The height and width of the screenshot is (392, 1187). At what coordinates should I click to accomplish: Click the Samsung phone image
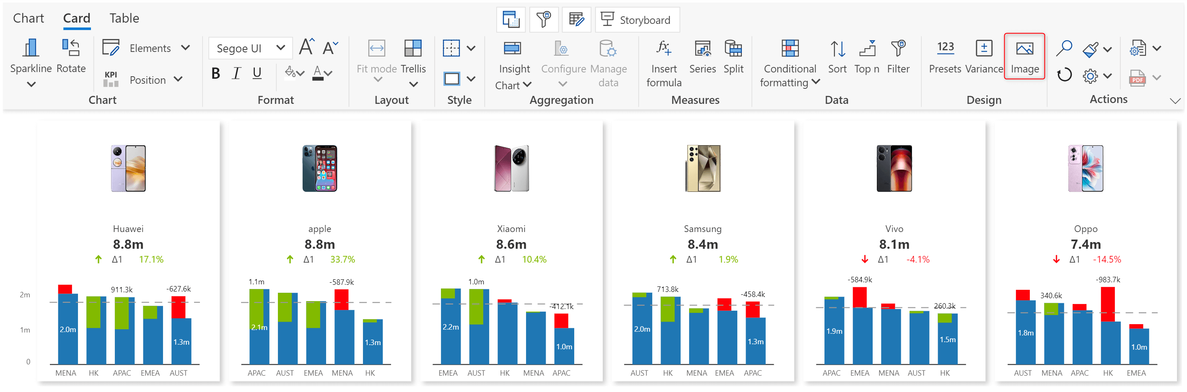703,168
